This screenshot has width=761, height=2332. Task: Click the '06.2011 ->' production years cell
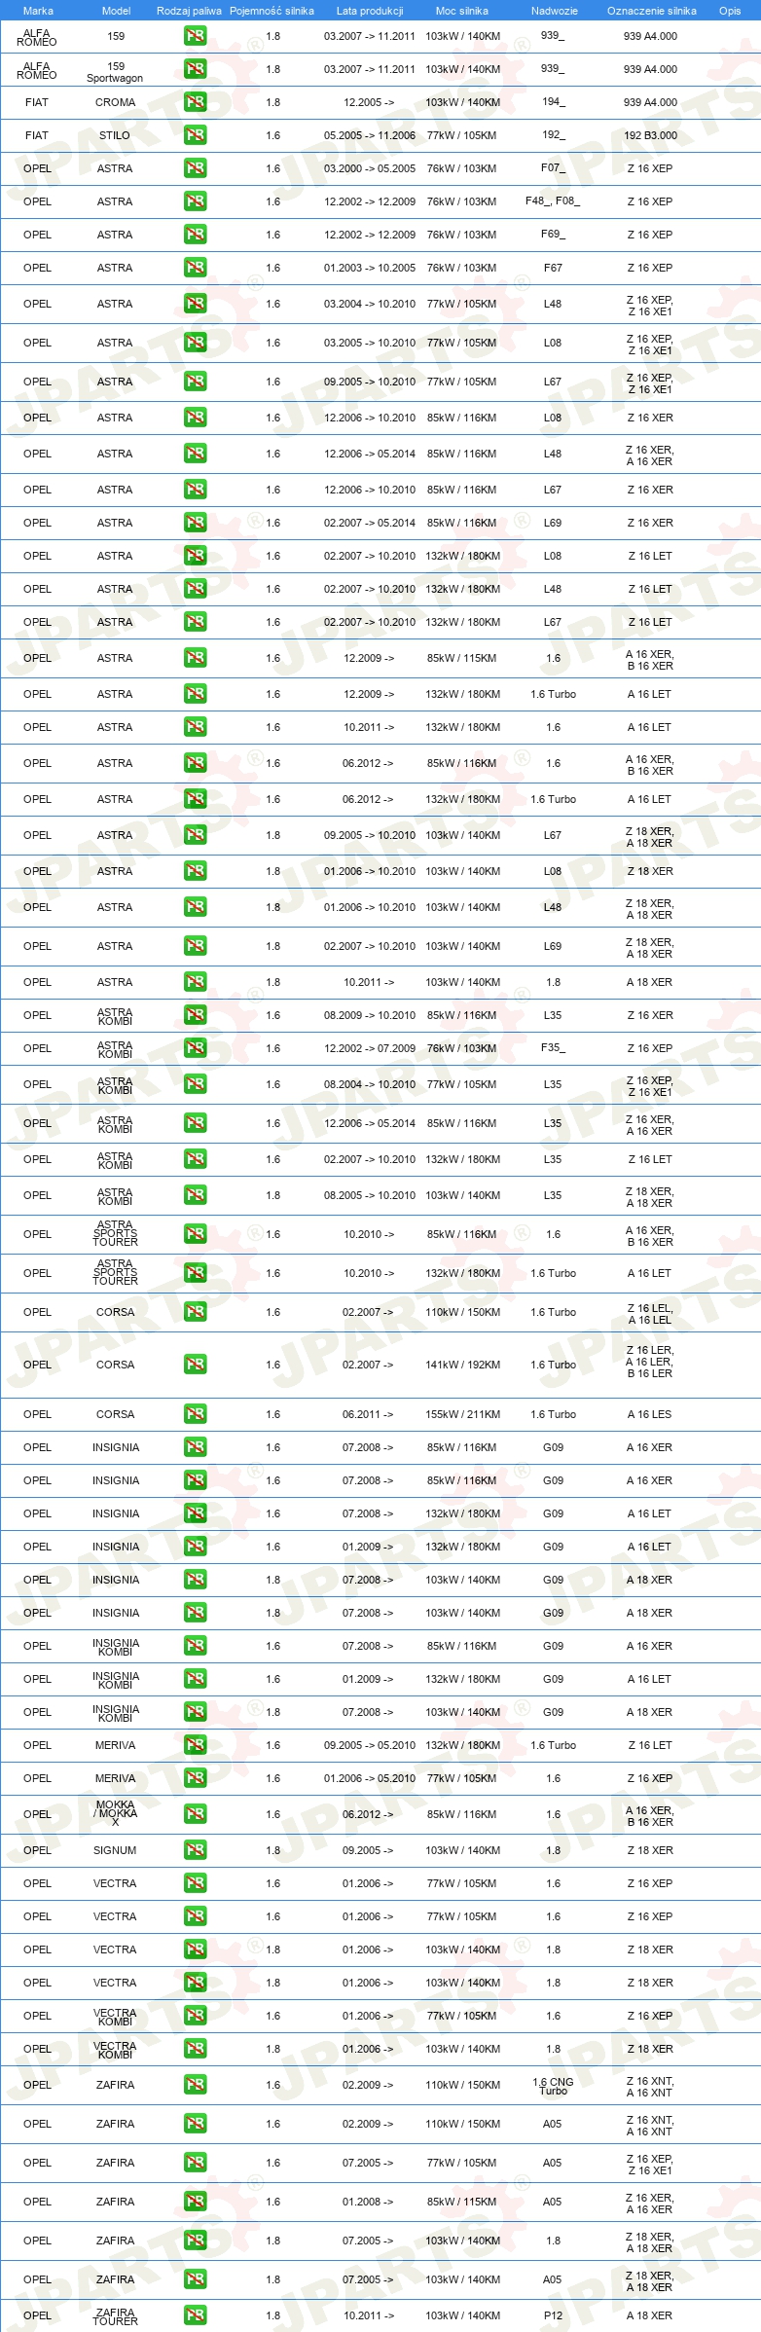point(368,1414)
